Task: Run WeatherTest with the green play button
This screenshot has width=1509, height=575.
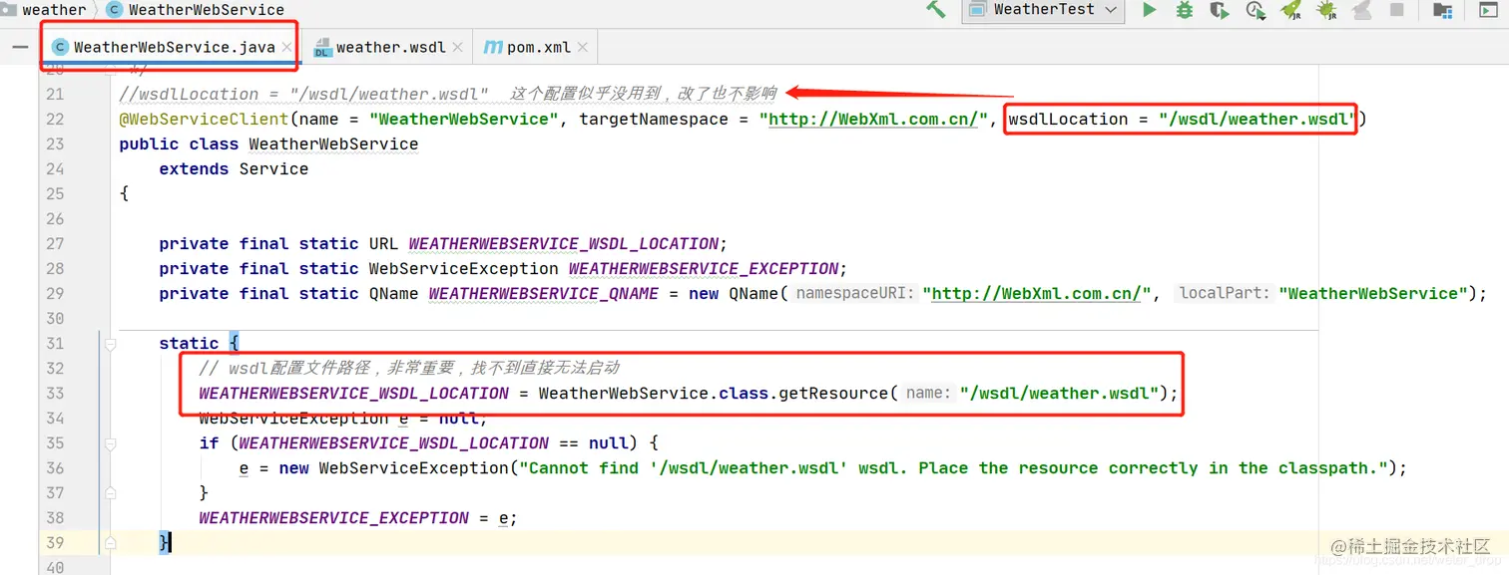Action: (1150, 10)
